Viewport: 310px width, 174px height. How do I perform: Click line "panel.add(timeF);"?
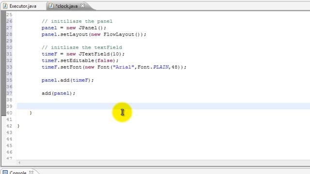coord(68,80)
